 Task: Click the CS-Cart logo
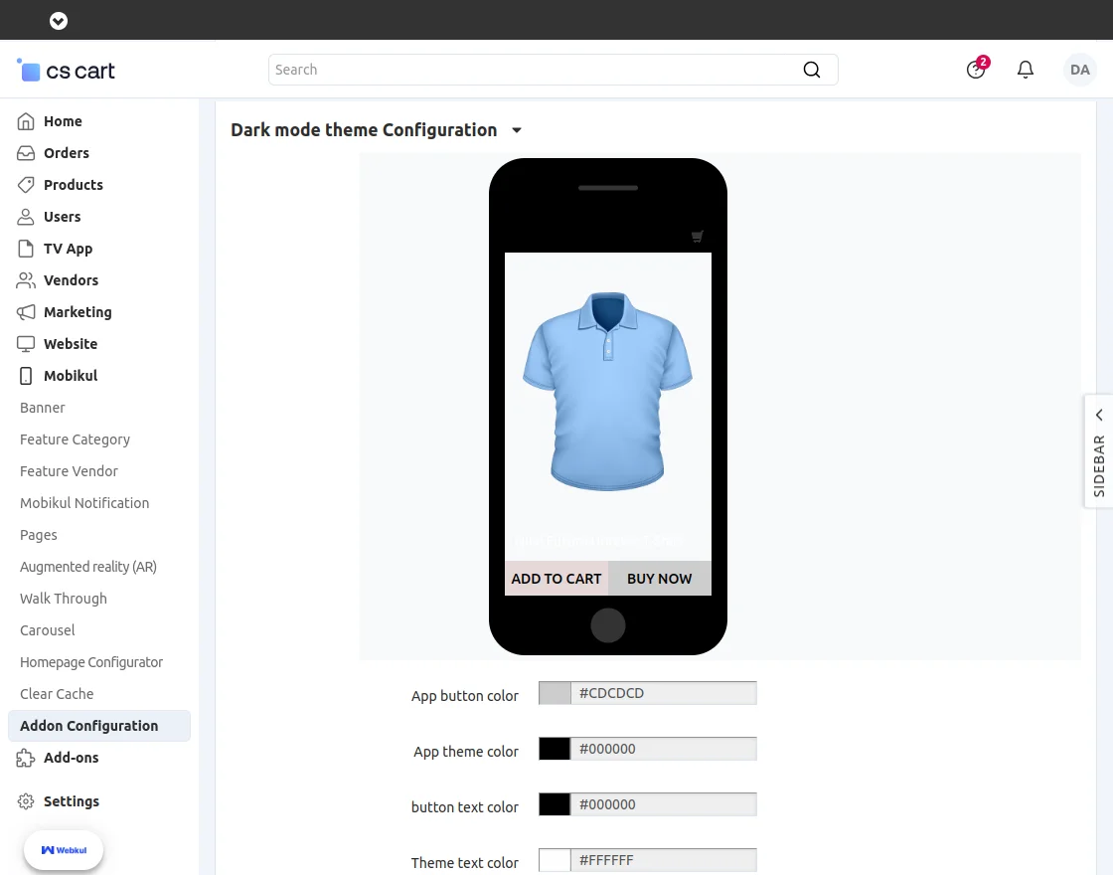pyautogui.click(x=67, y=71)
